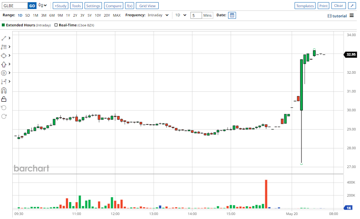Select the 5D range
360x219 pixels.
pos(27,16)
